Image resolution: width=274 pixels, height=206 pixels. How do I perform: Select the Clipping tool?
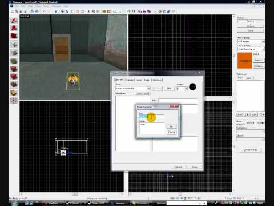pos(14,93)
